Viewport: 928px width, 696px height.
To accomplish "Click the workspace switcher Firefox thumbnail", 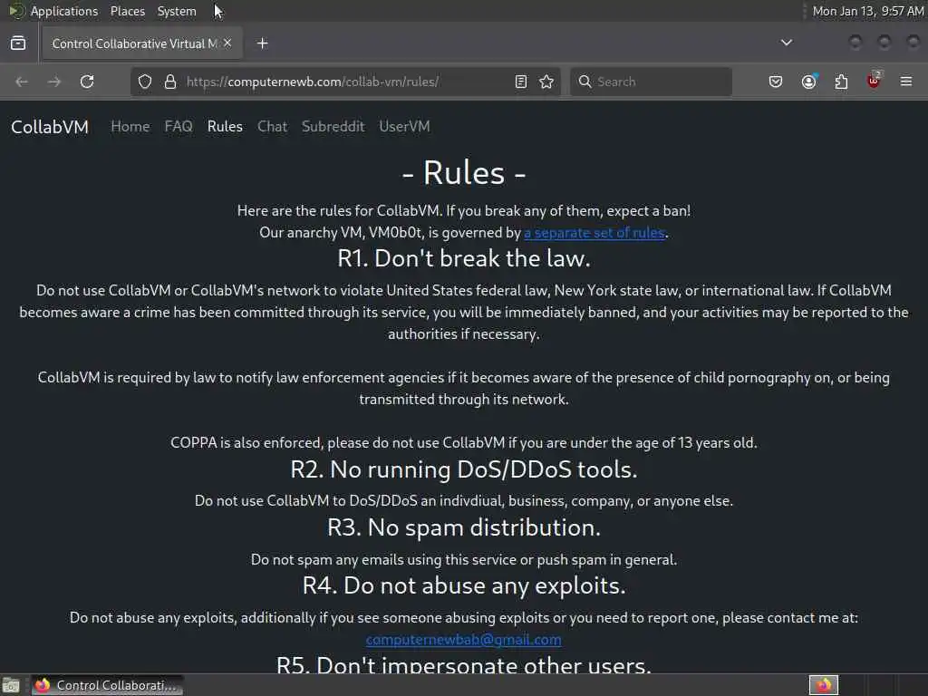I will pos(824,685).
